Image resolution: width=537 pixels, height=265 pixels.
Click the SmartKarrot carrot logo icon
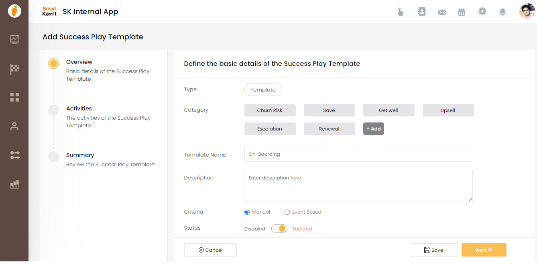(x=14, y=11)
